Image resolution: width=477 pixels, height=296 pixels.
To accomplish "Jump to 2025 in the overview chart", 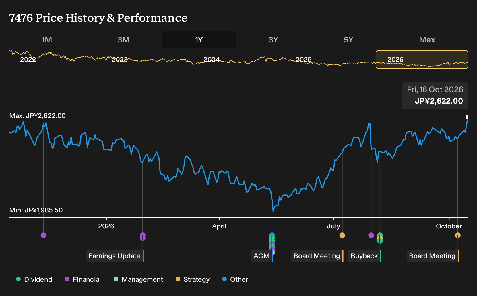I will 303,60.
